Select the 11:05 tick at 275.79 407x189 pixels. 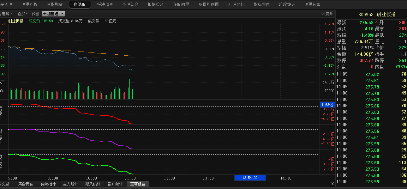click(x=371, y=87)
